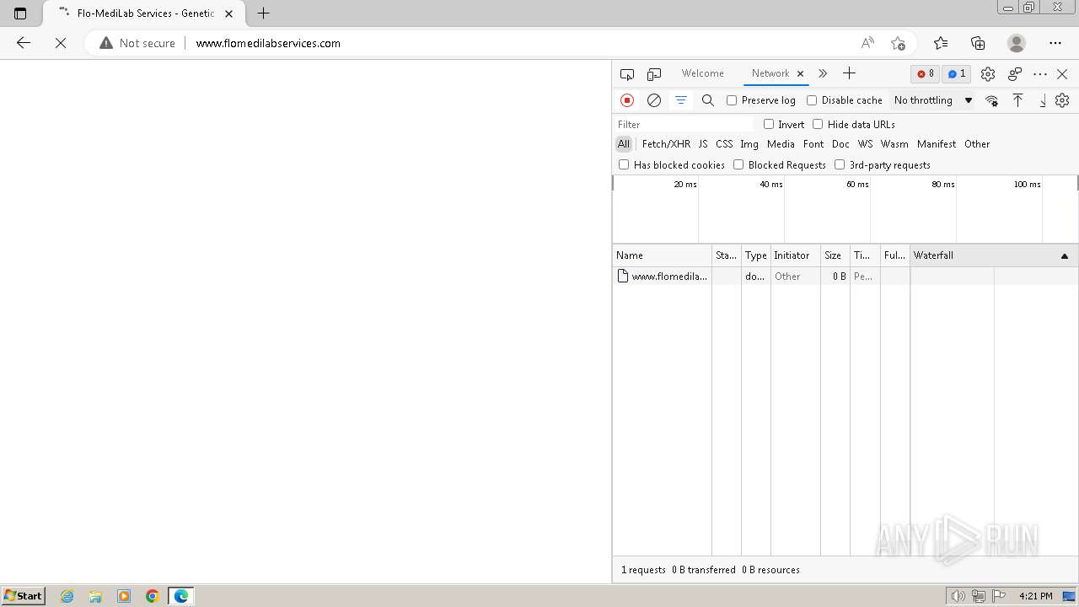Open Network panel settings gear
The width and height of the screenshot is (1079, 607).
coord(1062,100)
